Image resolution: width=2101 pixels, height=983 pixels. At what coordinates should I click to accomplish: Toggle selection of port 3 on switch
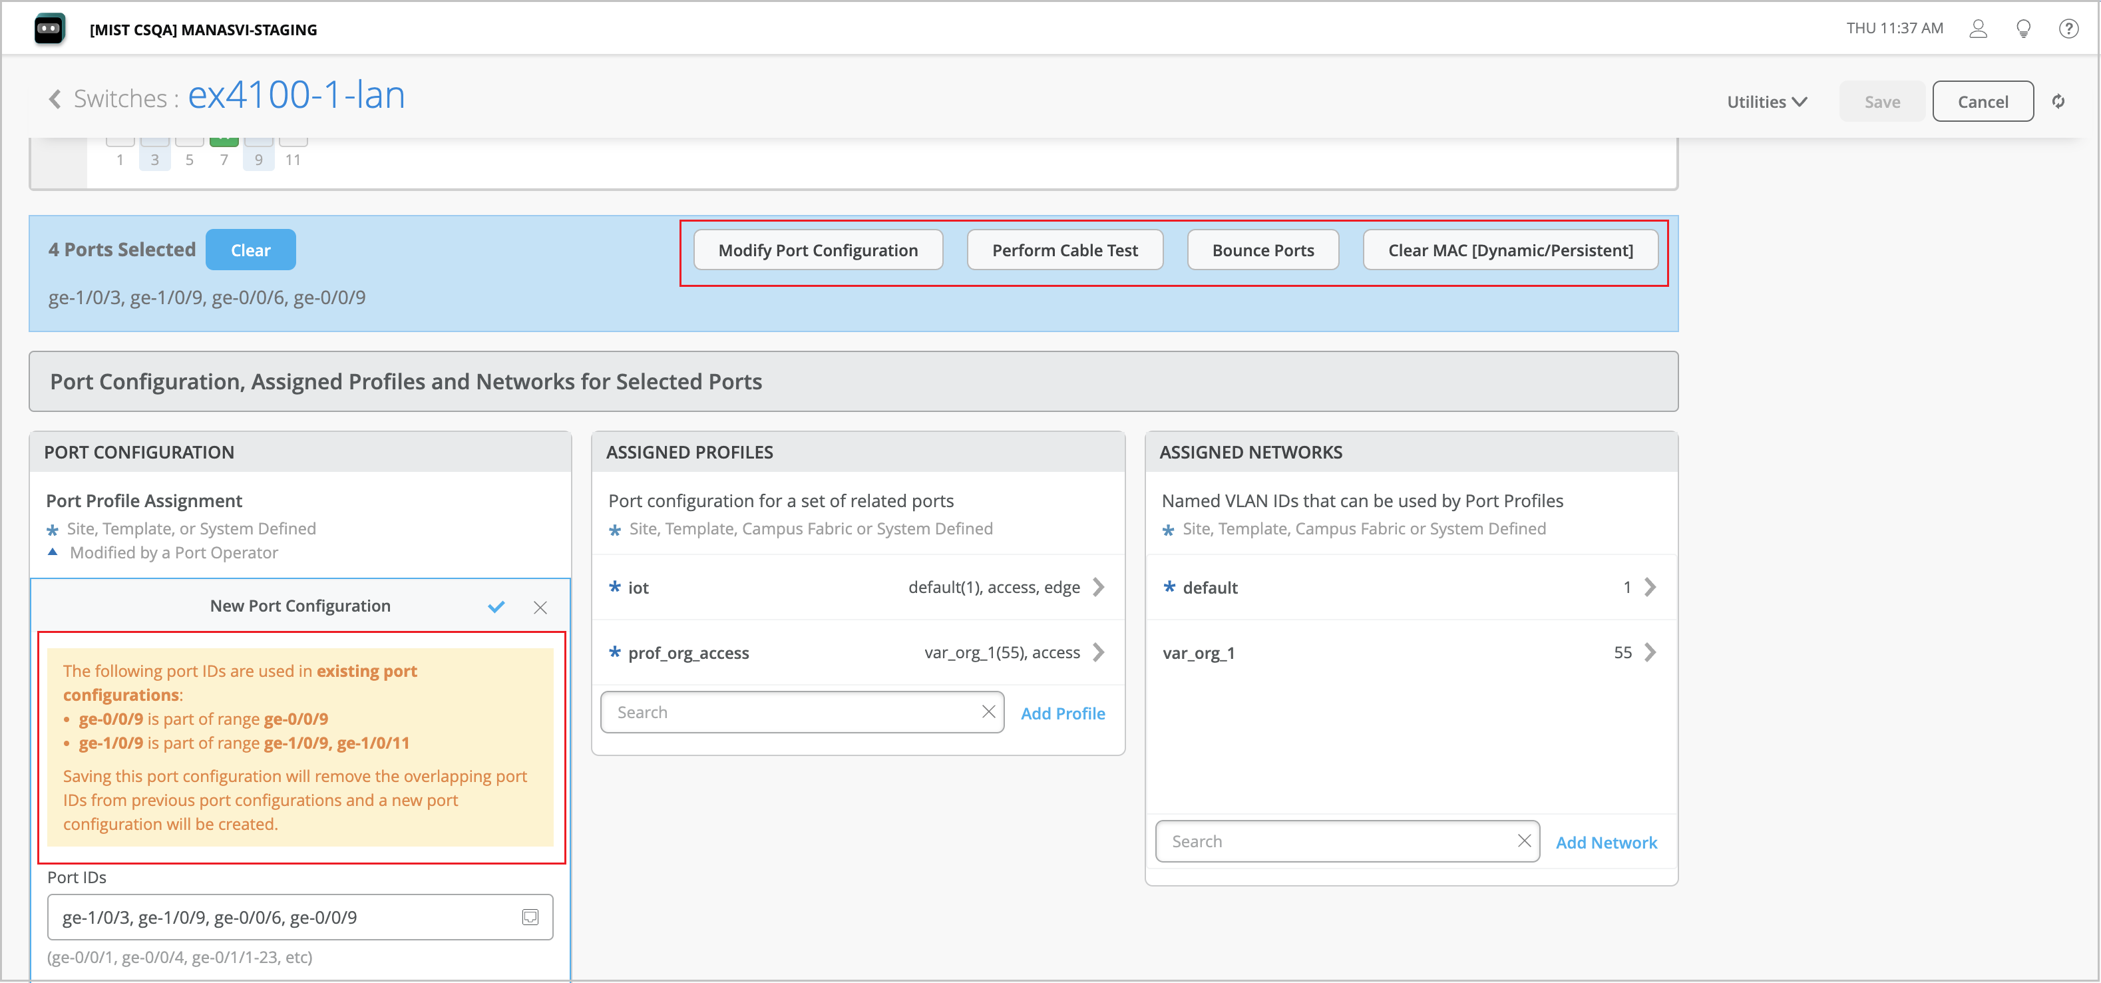point(154,143)
